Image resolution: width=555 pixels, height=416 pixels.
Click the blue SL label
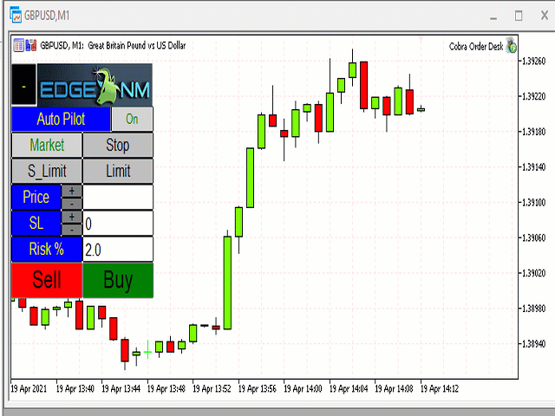coord(36,224)
